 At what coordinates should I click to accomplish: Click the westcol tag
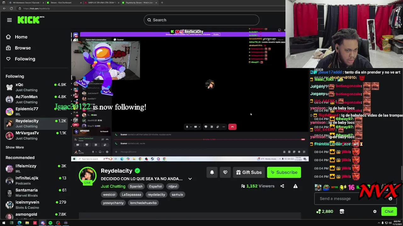(109, 195)
